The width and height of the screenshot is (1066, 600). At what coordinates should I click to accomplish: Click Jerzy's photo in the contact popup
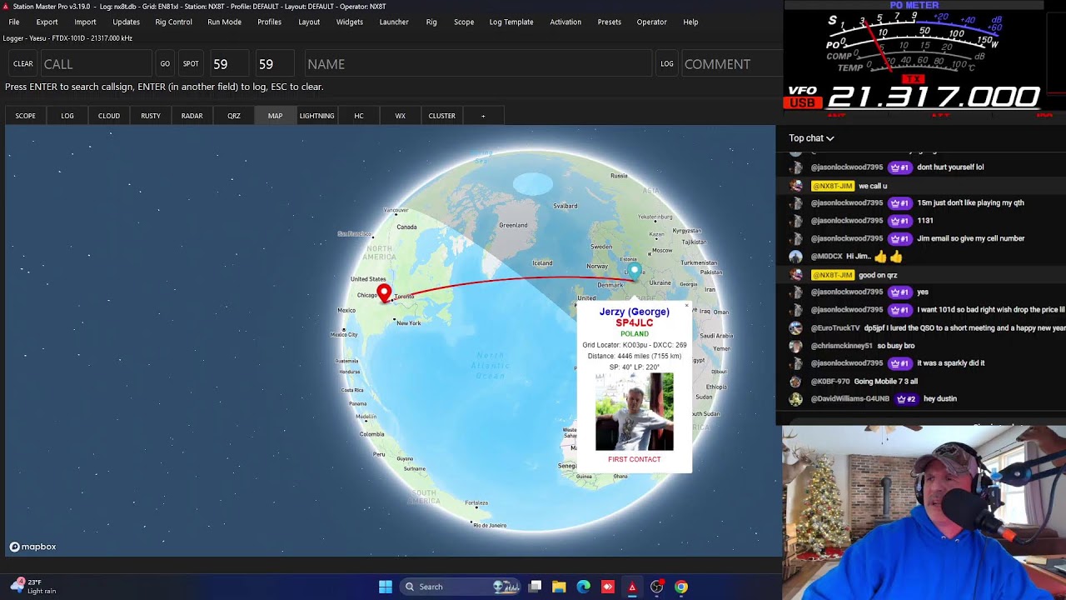point(635,412)
